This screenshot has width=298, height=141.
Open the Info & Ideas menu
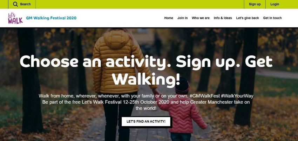point(223,18)
